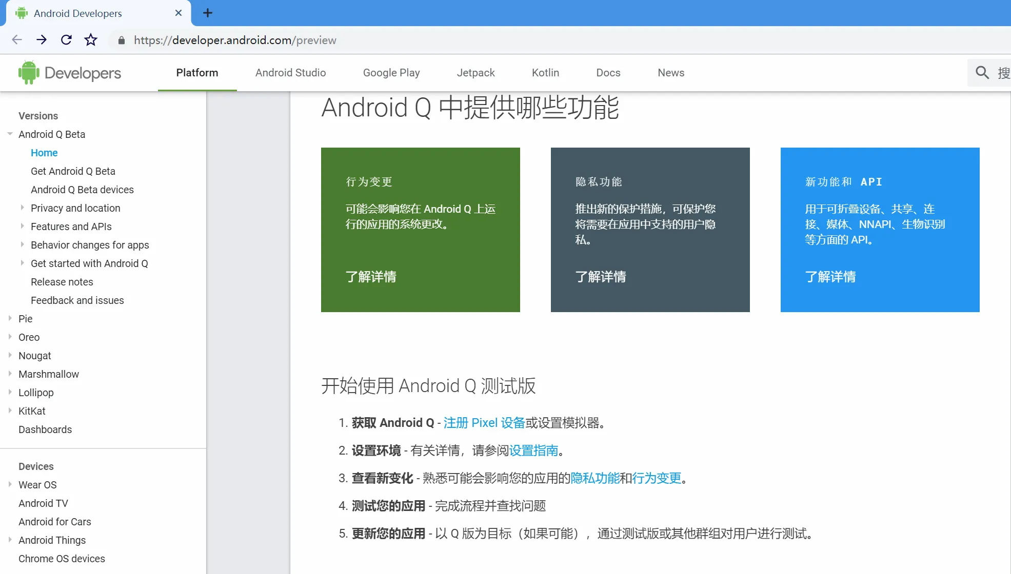Click the Android Developers logo
Viewport: 1011px width, 574px height.
click(70, 73)
